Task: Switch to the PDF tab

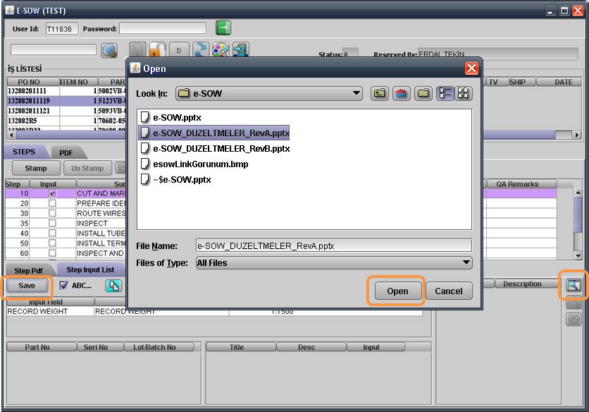Action: (x=66, y=153)
